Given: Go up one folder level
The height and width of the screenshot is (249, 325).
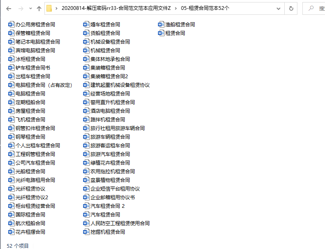Looking at the screenshot, I should 39,9.
